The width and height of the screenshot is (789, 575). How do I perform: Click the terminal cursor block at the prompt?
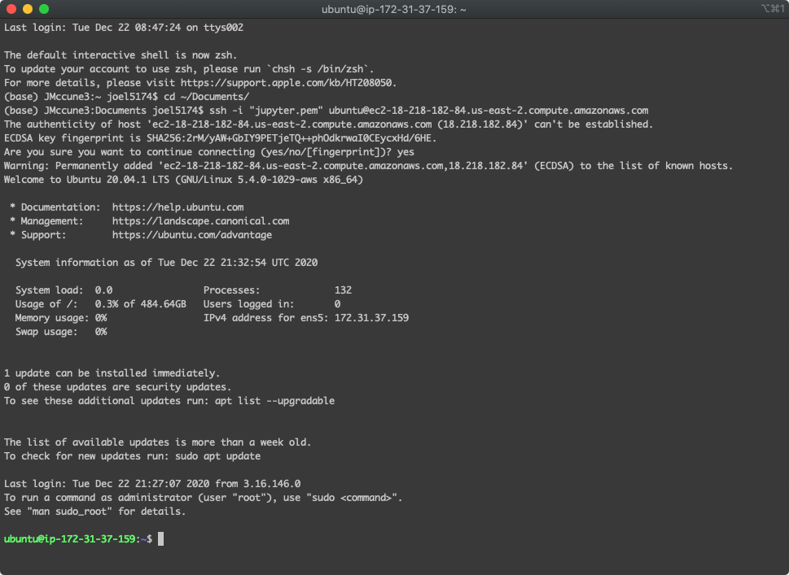(160, 539)
